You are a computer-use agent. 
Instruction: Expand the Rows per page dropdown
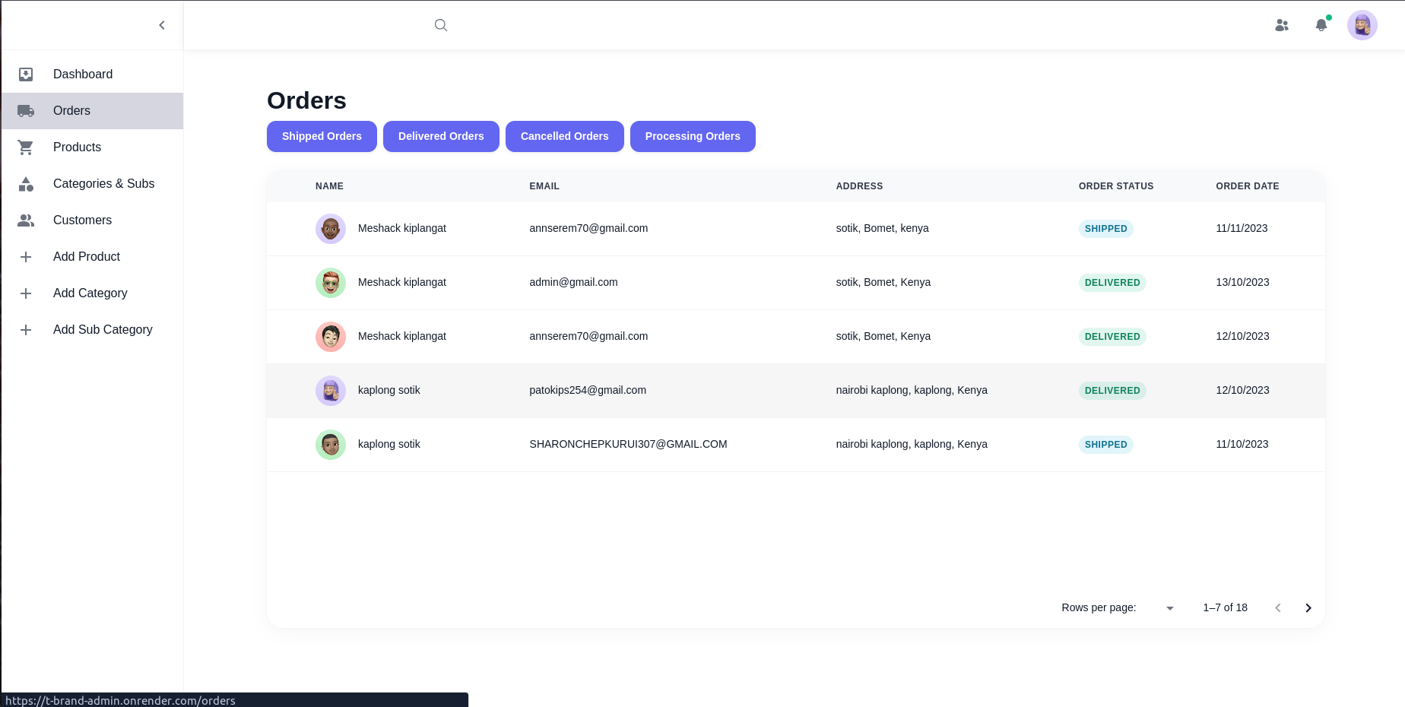point(1169,608)
